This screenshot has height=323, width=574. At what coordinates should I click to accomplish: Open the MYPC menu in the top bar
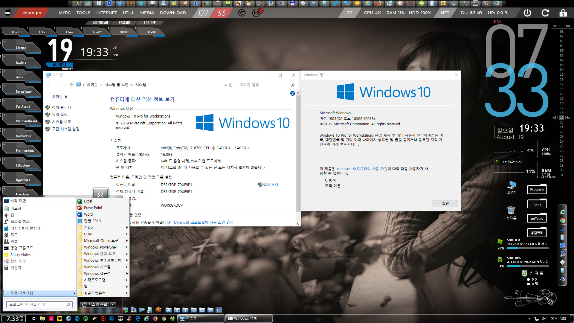65,13
